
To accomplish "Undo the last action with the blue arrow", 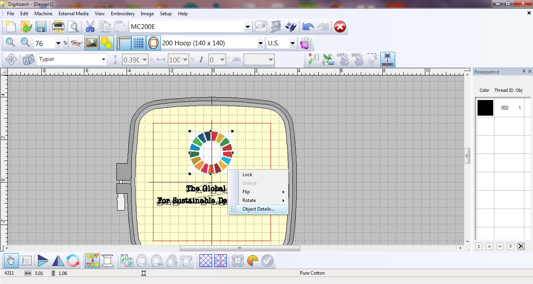I will coord(308,27).
